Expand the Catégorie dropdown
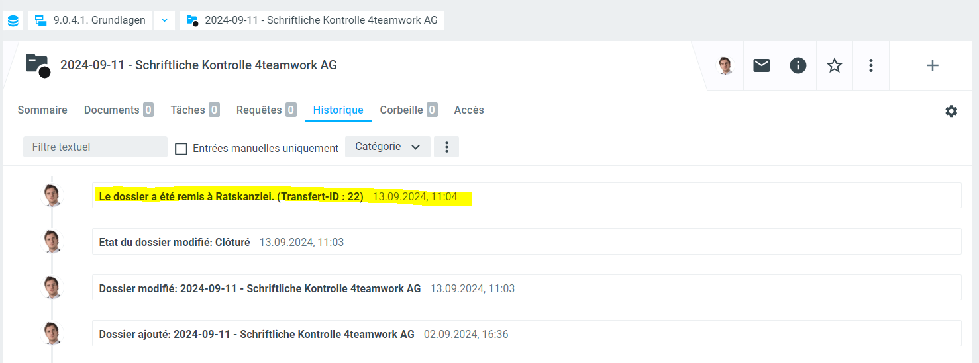Viewport: 979px width, 363px height. 387,147
